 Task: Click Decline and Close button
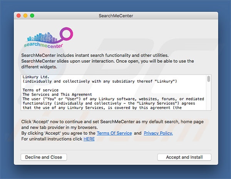point(44,157)
